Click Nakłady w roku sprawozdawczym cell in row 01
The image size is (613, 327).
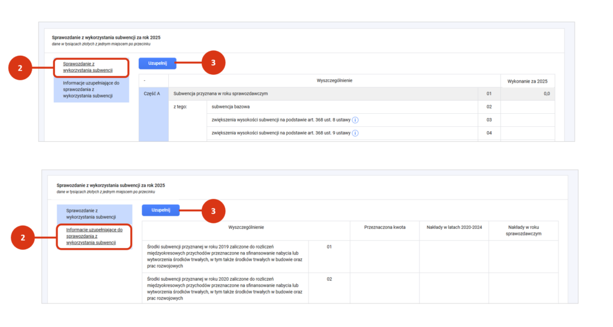point(523,256)
